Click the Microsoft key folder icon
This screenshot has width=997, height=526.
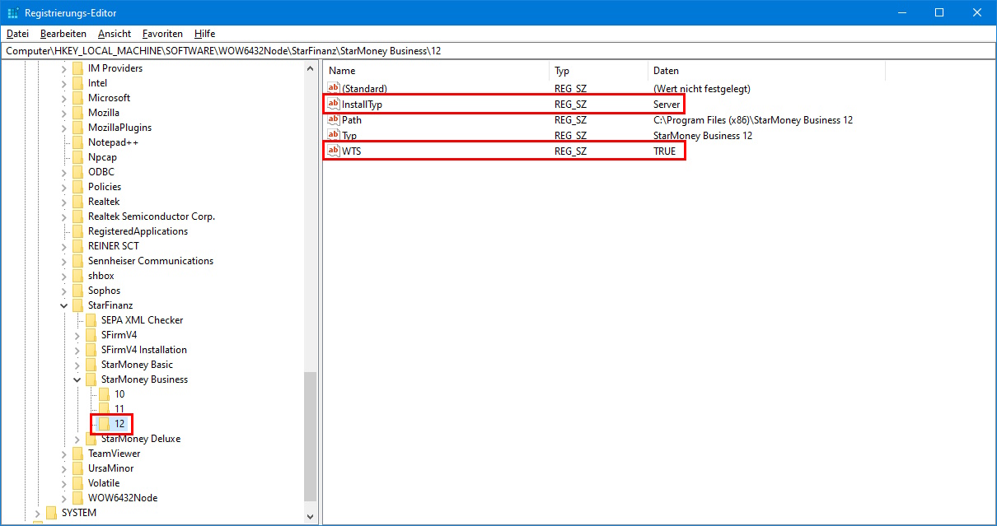pos(77,98)
